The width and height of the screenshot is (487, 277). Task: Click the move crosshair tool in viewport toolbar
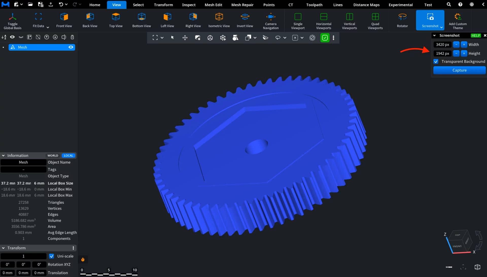coord(185,38)
